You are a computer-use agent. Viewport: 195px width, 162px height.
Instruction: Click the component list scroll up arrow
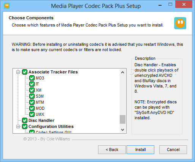[x=122, y=72]
